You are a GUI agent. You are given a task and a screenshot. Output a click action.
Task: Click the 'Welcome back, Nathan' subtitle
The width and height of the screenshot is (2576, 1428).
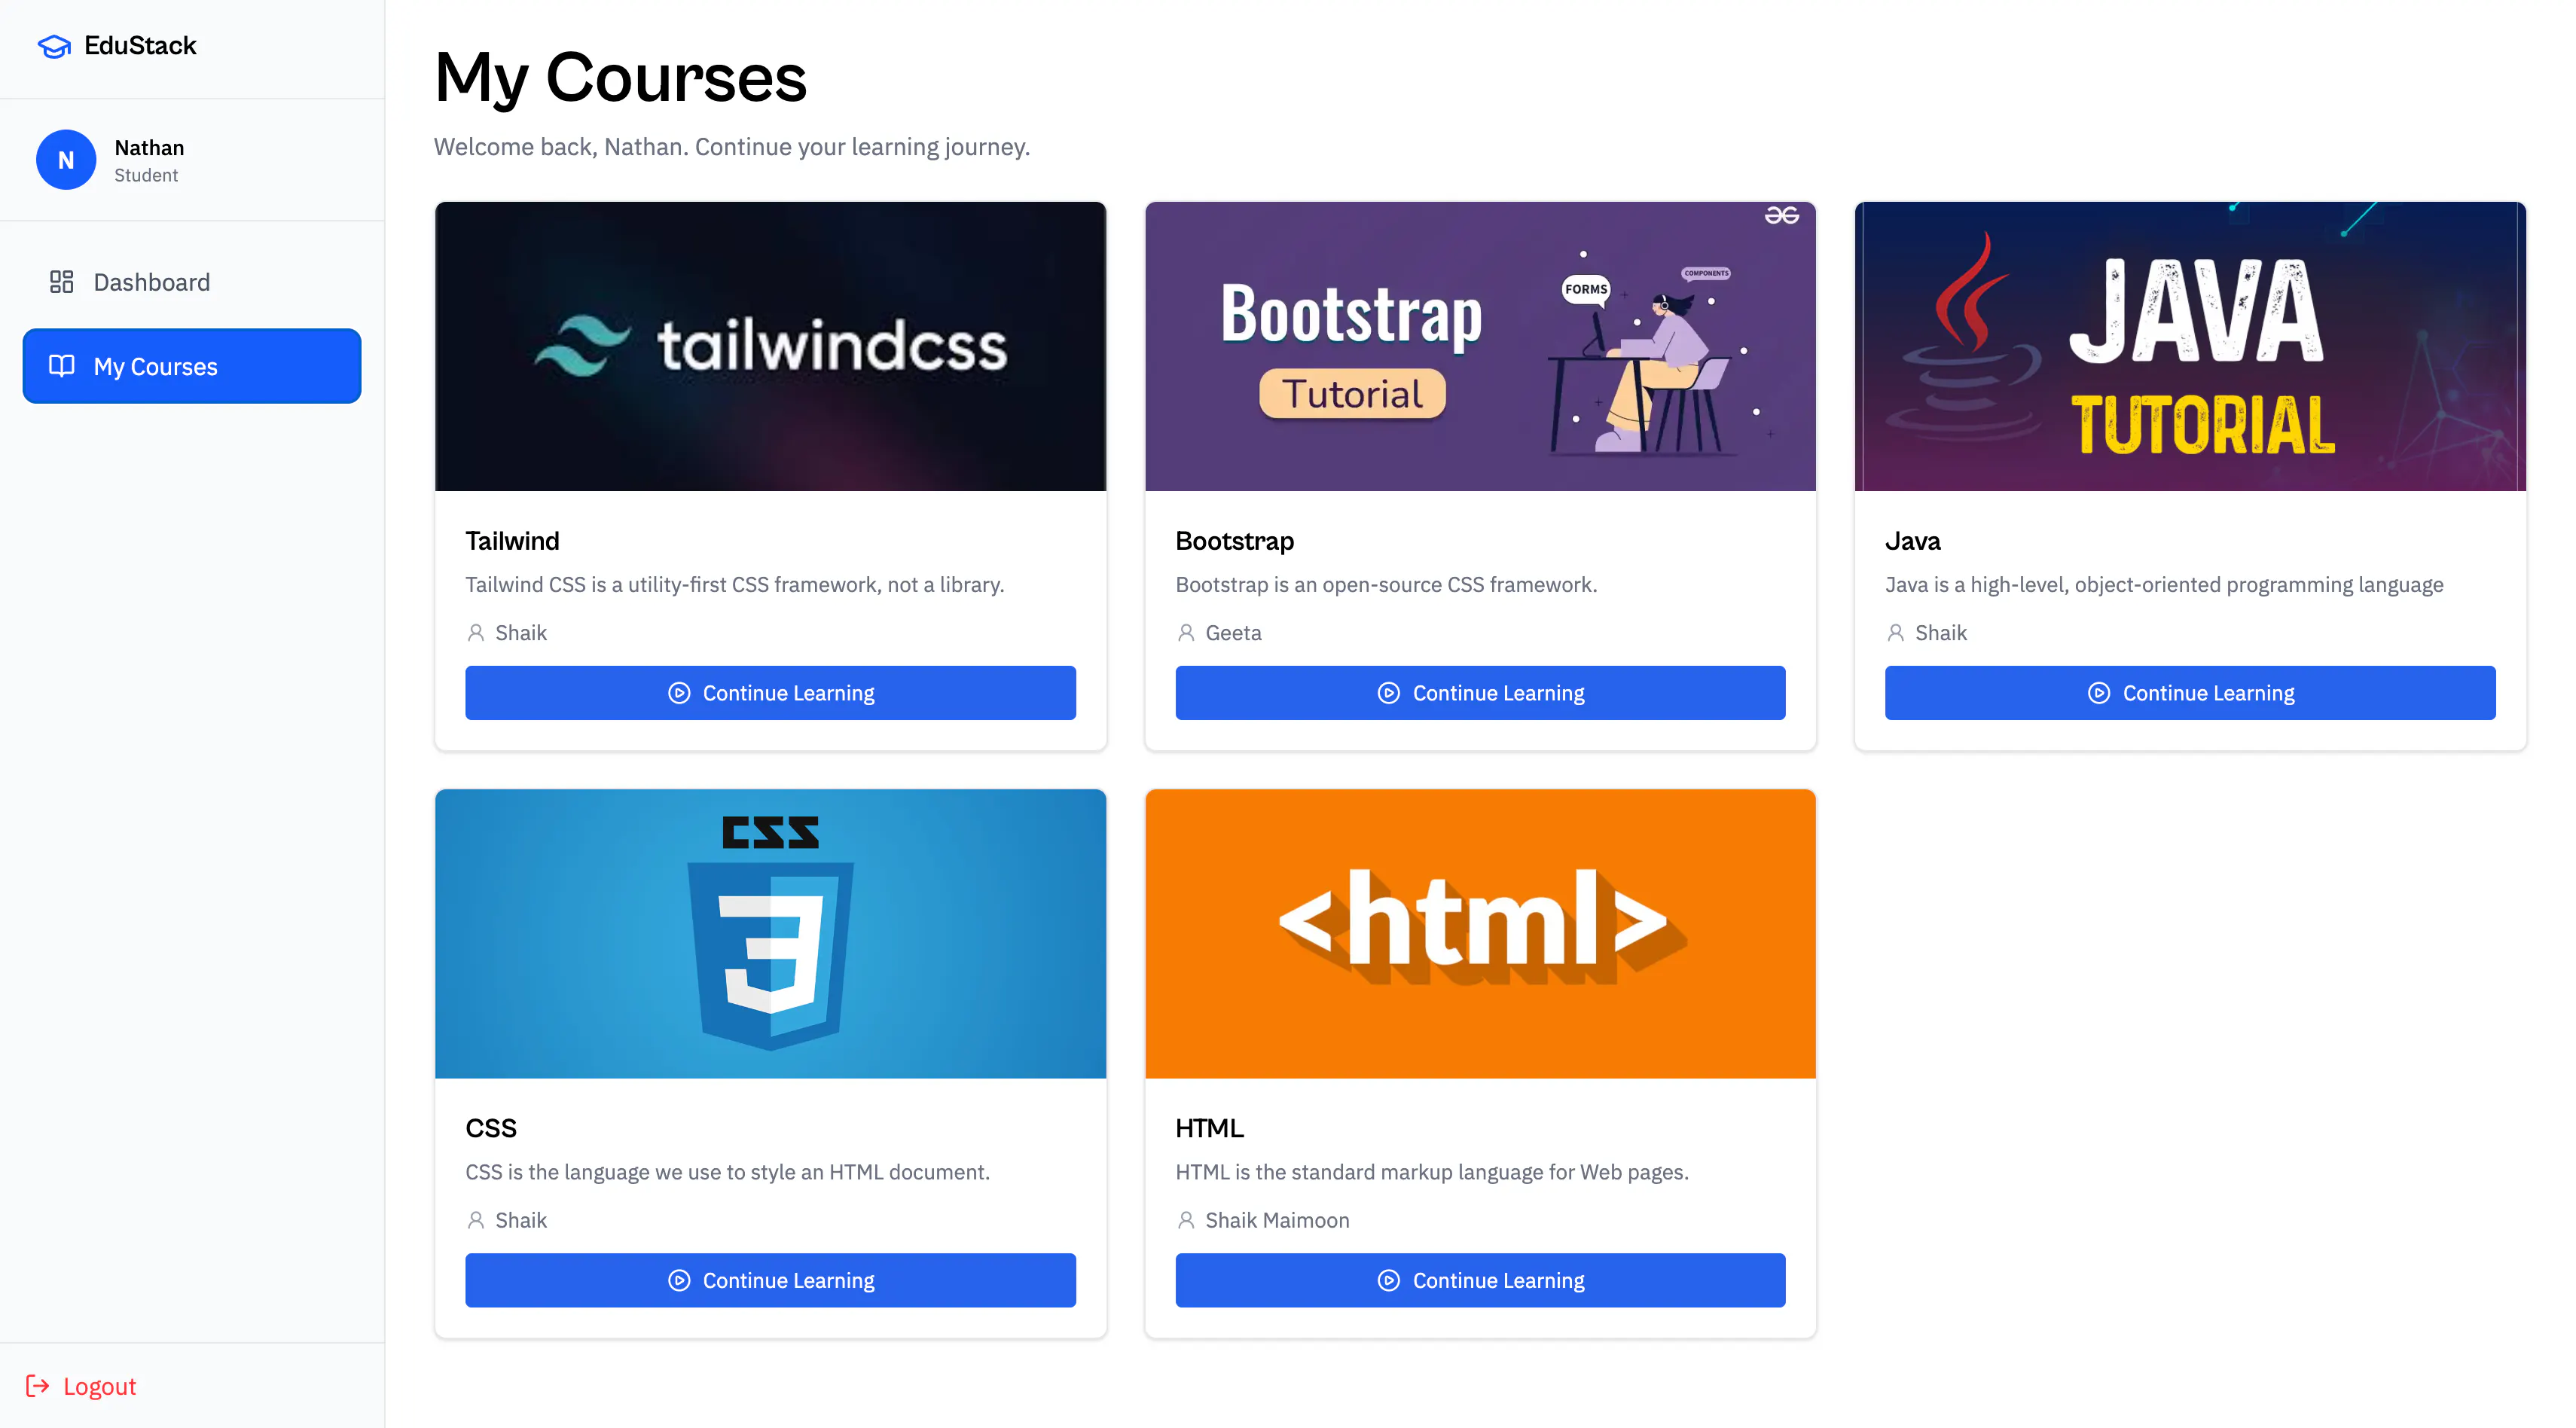coord(731,147)
